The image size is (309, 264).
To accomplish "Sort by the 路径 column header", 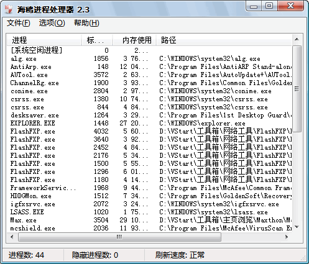I will coord(224,40).
